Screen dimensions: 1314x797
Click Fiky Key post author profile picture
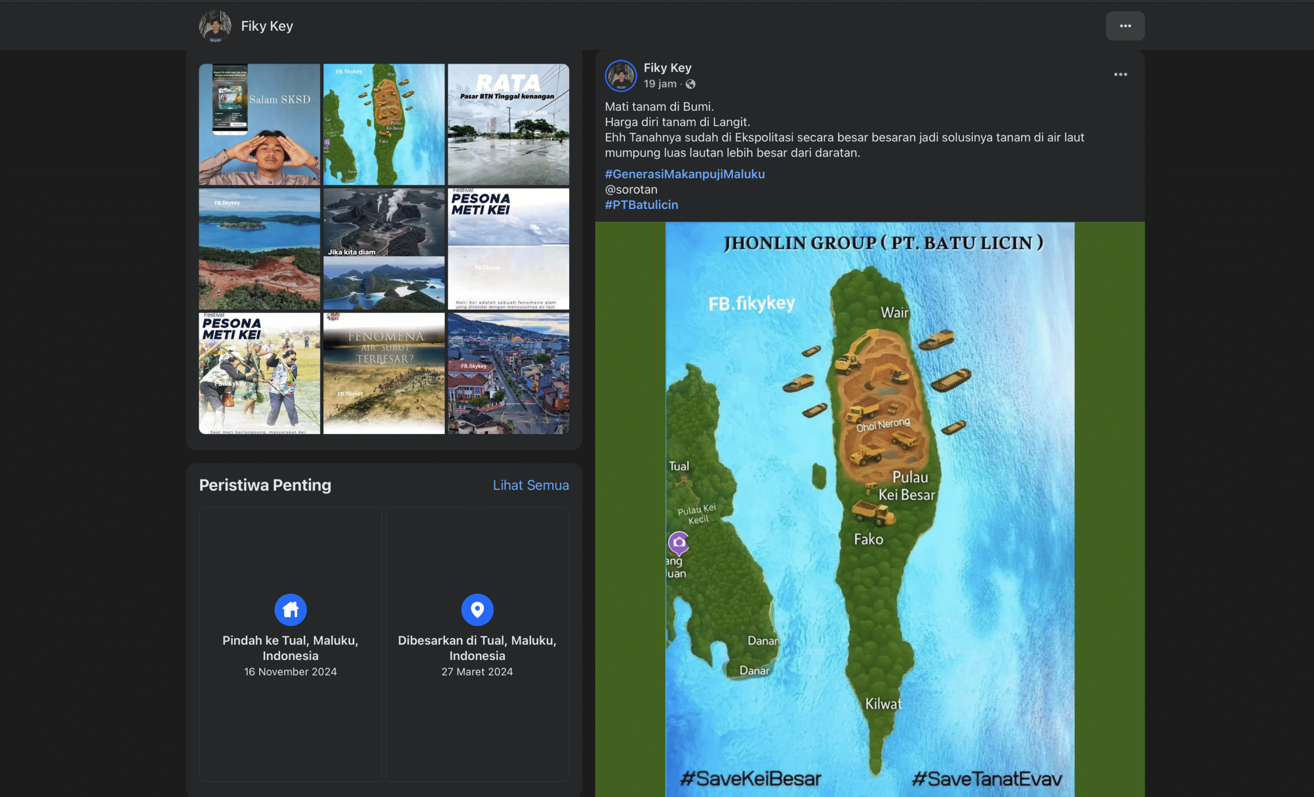pos(620,75)
